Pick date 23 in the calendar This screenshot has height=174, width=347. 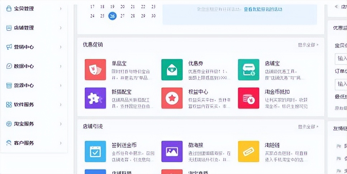coord(153,7)
